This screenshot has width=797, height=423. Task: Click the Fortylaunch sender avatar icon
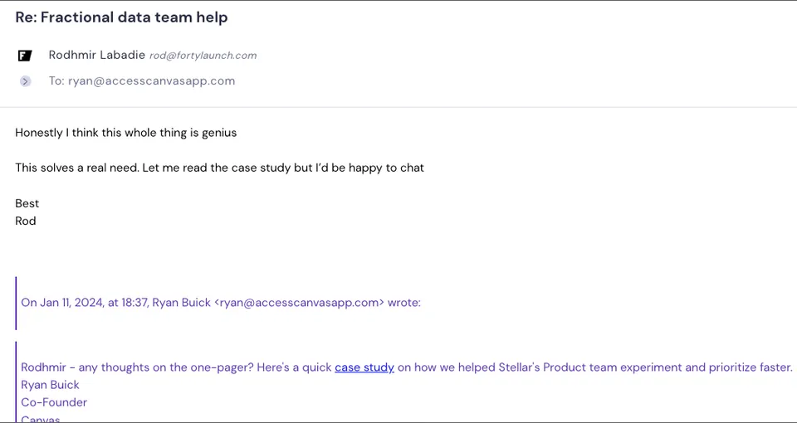(26, 56)
